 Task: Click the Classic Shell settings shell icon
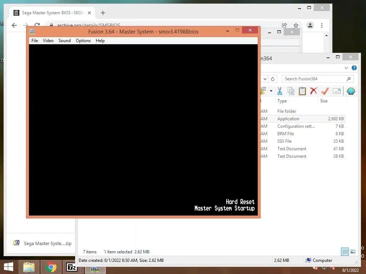[351, 91]
